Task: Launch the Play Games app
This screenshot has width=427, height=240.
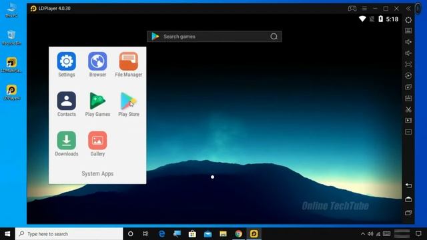Action: tap(97, 101)
